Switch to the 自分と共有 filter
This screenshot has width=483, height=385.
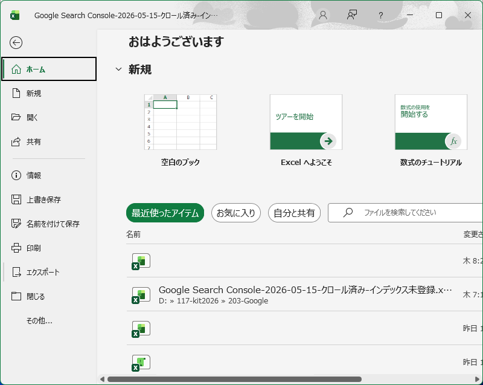pyautogui.click(x=294, y=213)
